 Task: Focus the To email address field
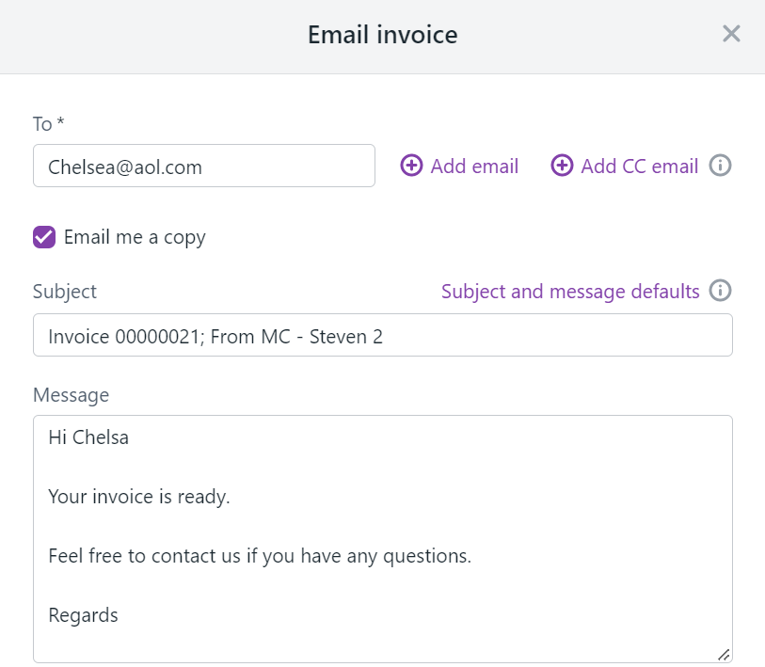(203, 167)
